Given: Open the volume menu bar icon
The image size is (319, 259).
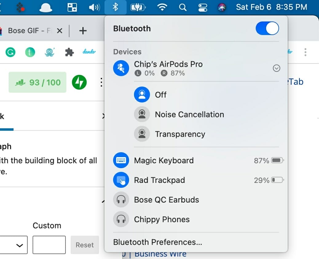Looking at the screenshot, I should (94, 7).
